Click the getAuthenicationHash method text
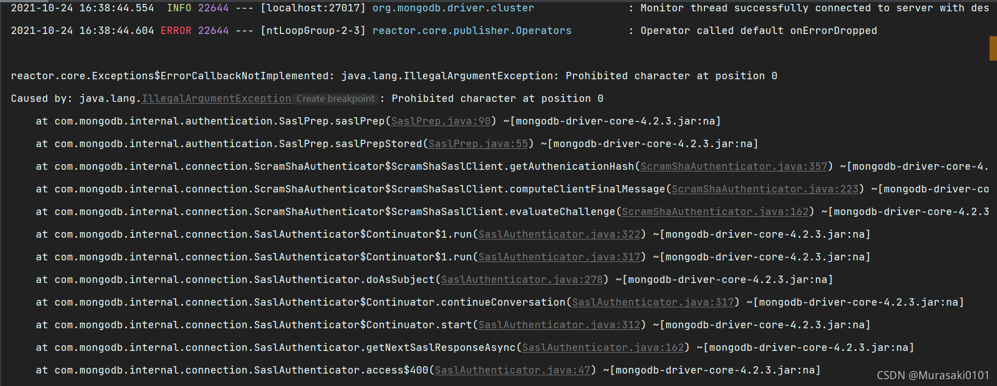The image size is (997, 386). (x=572, y=166)
